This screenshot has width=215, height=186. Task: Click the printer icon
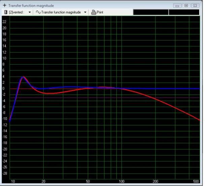(94, 12)
